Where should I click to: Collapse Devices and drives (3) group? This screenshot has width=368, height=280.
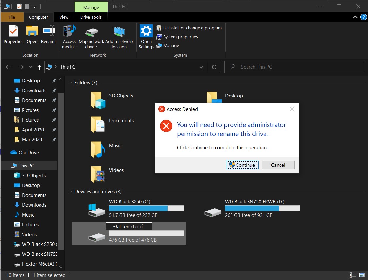[71, 192]
